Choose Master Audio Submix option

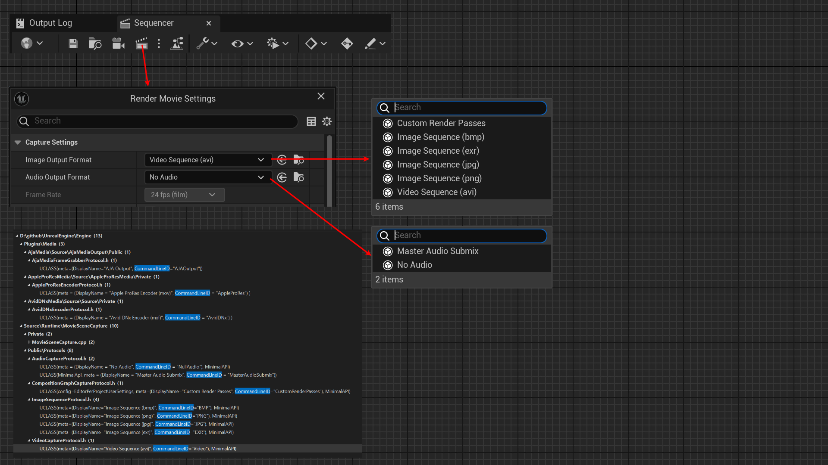pyautogui.click(x=437, y=251)
